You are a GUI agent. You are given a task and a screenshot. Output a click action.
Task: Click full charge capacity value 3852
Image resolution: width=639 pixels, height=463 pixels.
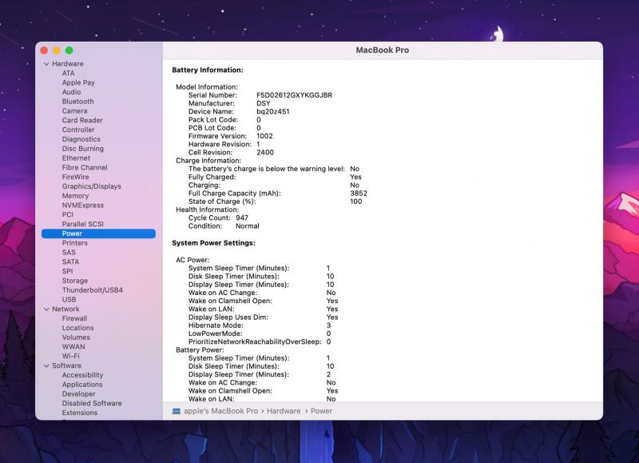point(359,193)
